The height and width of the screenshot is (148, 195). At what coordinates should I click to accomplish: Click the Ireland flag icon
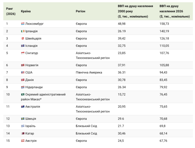point(23,31)
